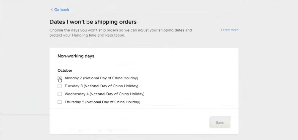Image resolution: width=298 pixels, height=140 pixels.
Task: Click the Handling time and Reputation text
Action: (87, 35)
